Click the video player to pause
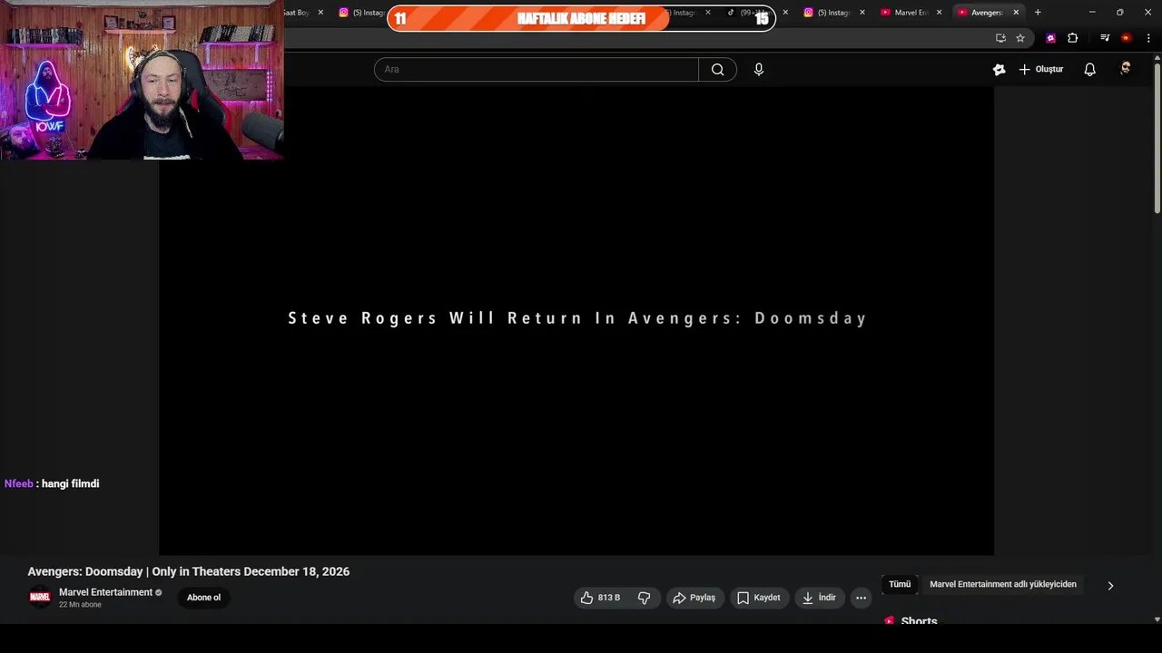 (576, 321)
